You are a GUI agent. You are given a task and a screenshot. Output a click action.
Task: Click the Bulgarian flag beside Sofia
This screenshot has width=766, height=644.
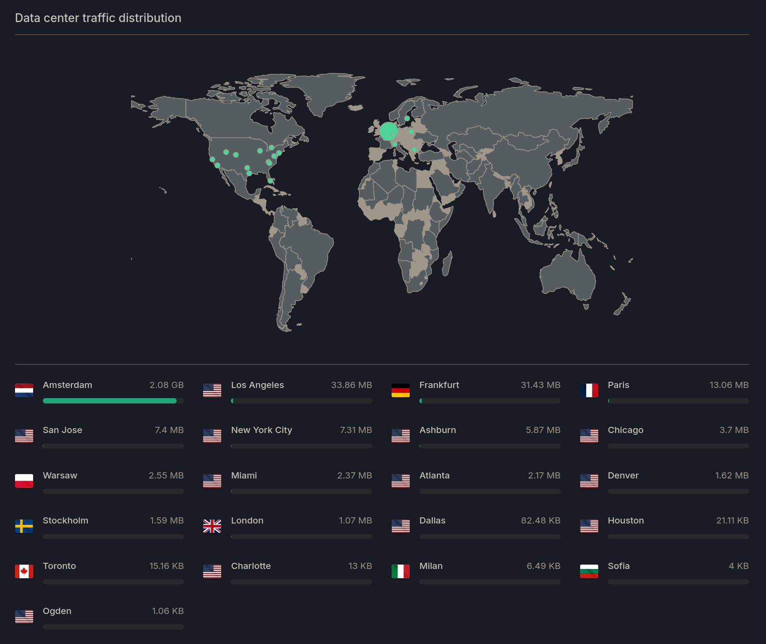coord(589,571)
